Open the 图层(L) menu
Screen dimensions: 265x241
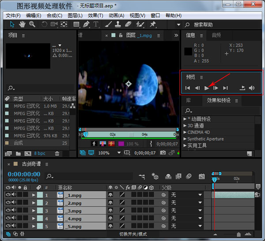75,15
